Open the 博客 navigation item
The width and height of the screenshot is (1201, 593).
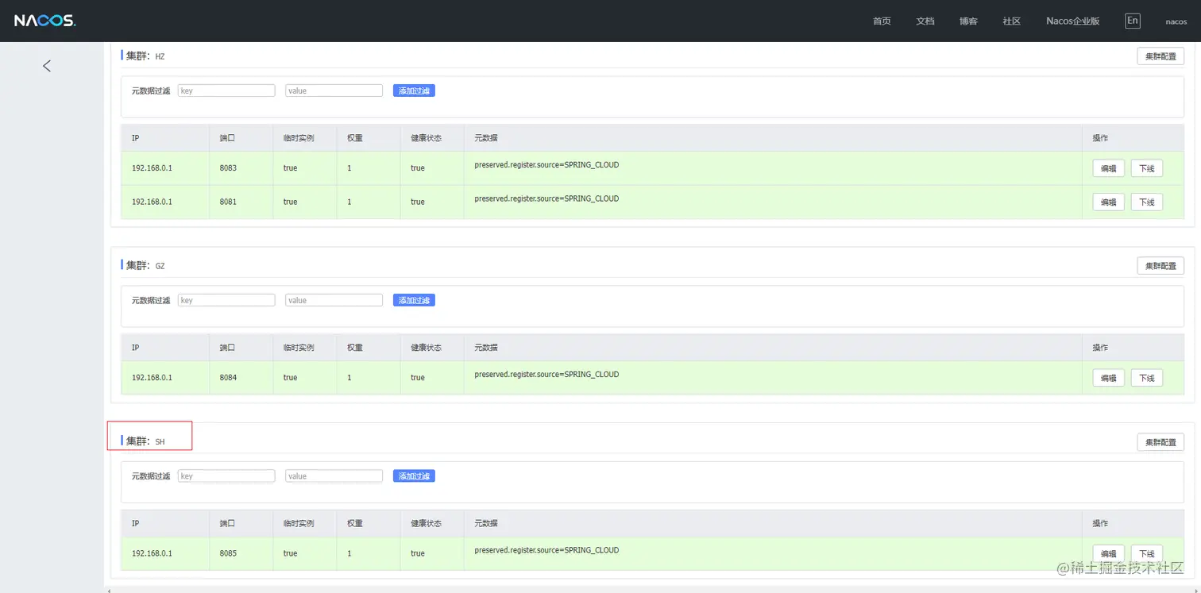pyautogui.click(x=968, y=21)
